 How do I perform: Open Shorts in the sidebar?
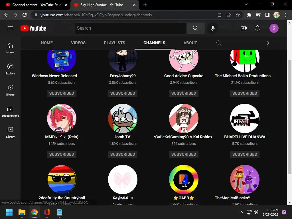point(10,90)
